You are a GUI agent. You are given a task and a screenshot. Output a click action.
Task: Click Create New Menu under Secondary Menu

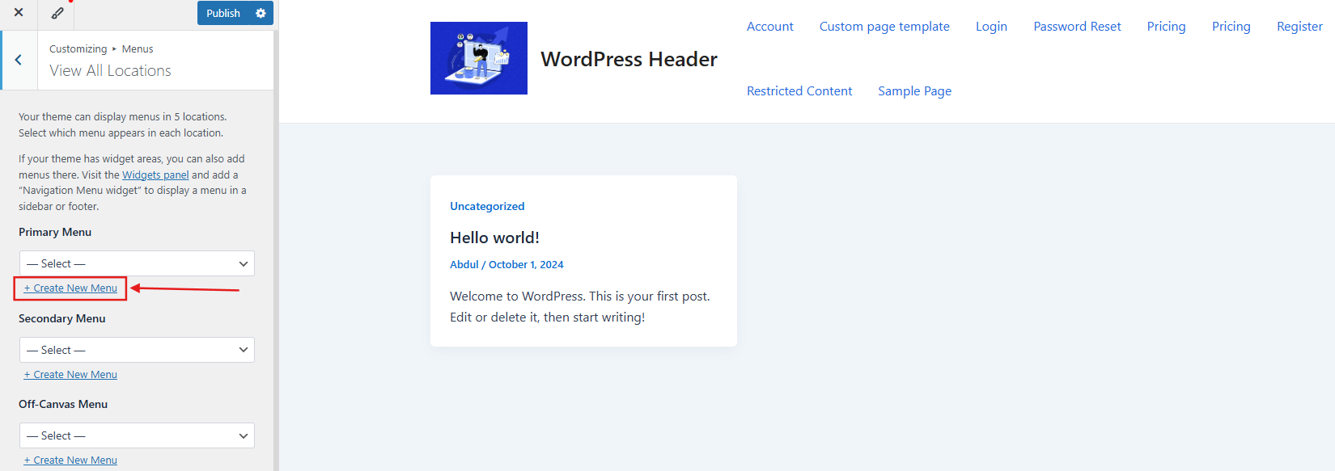pyautogui.click(x=70, y=375)
